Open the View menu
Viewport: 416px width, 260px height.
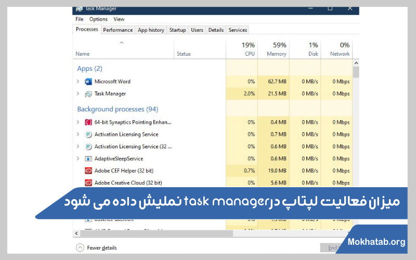[119, 19]
